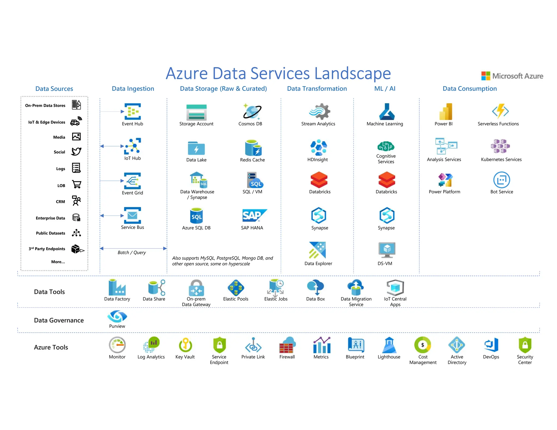Screen dimensions: 557x430
Task: Open the Machine Learning flask icon
Action: point(387,111)
